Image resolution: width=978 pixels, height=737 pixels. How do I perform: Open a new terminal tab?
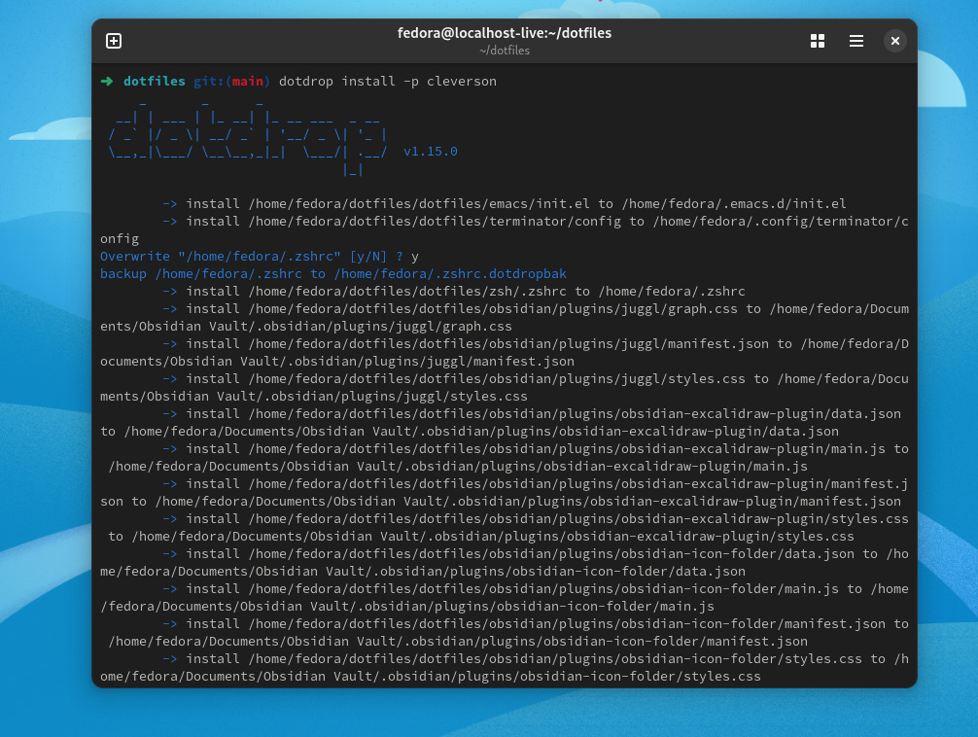pos(114,41)
